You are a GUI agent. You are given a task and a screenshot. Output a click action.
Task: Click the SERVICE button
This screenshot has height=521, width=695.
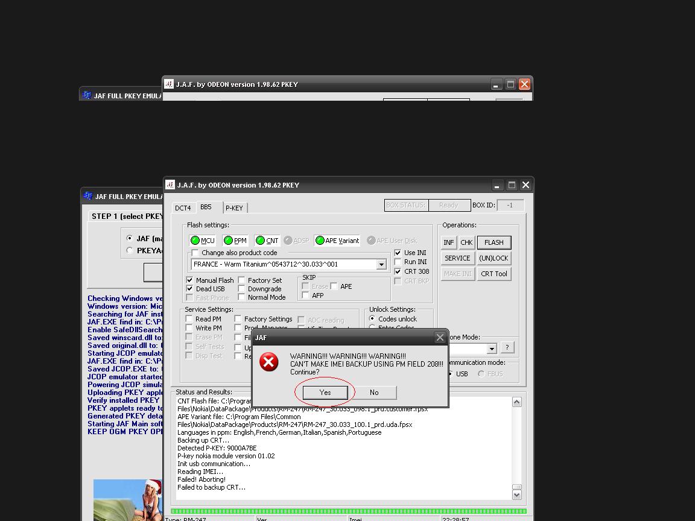[x=457, y=258]
